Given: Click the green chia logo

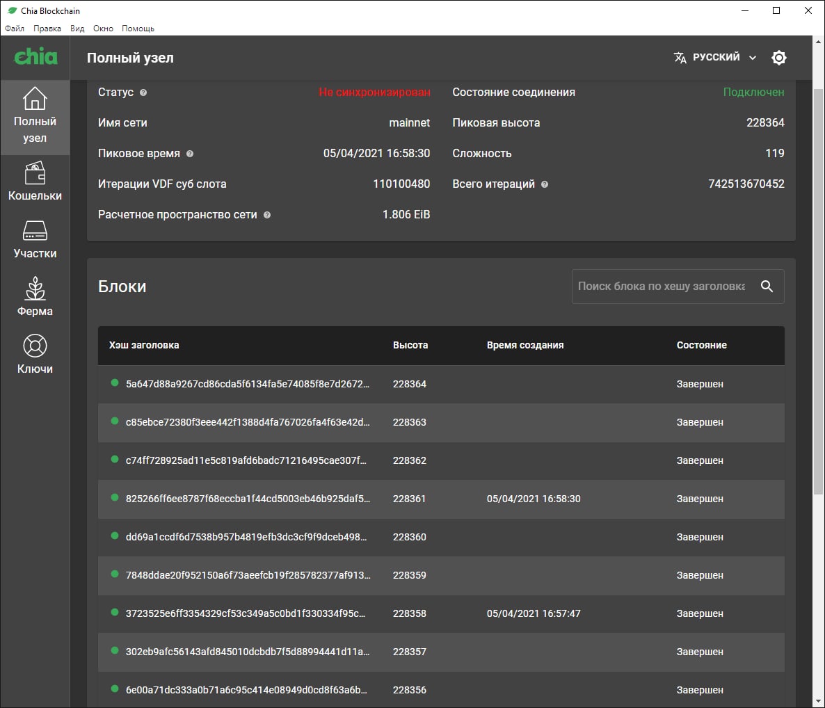Looking at the screenshot, I should coord(35,56).
